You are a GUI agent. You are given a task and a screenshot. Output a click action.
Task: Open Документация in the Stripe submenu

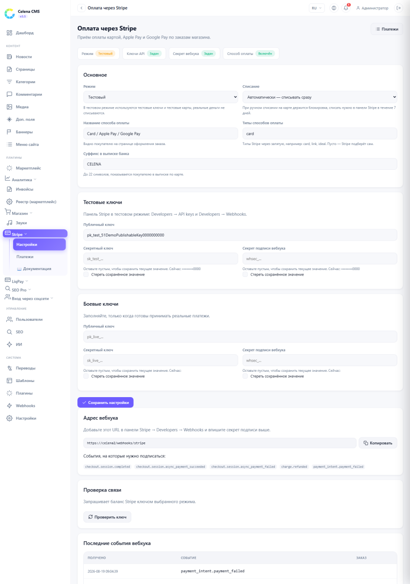point(39,269)
